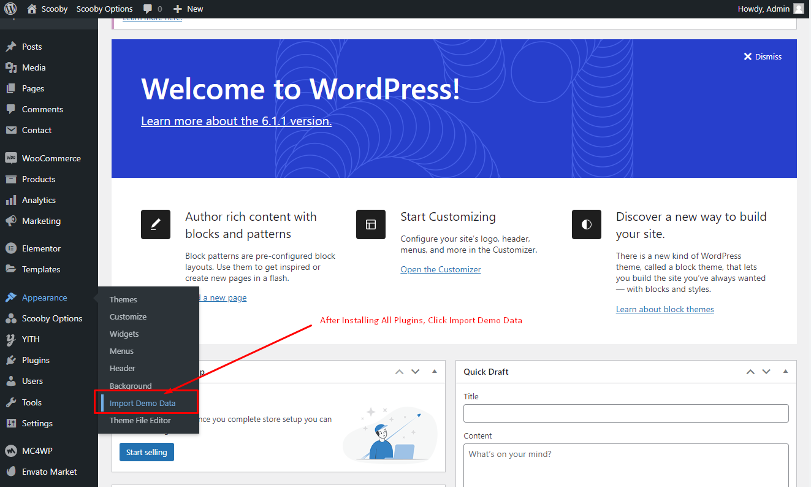Click the Tools wrench icon
This screenshot has height=487, width=811.
11,402
